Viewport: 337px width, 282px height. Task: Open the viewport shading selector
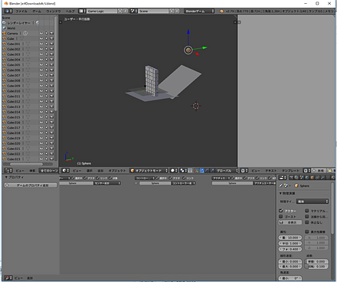click(174, 170)
